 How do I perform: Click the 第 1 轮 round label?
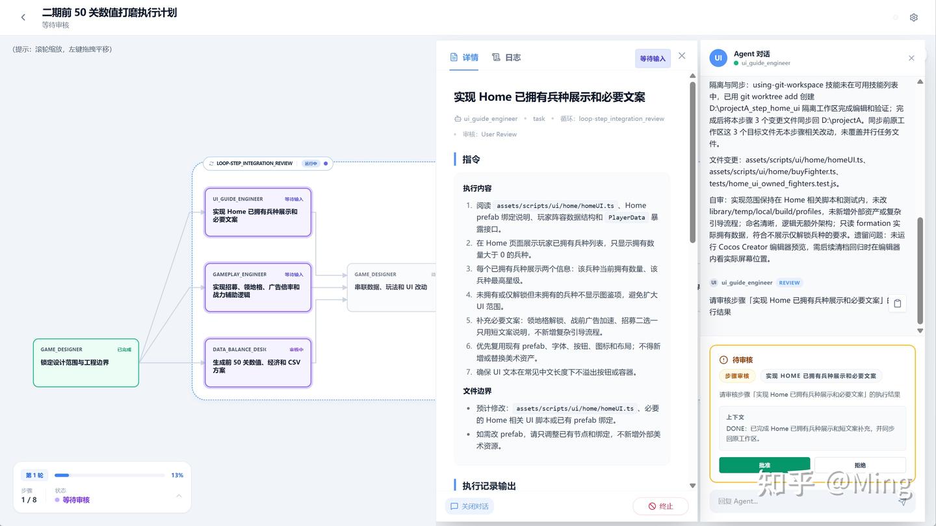pos(34,475)
